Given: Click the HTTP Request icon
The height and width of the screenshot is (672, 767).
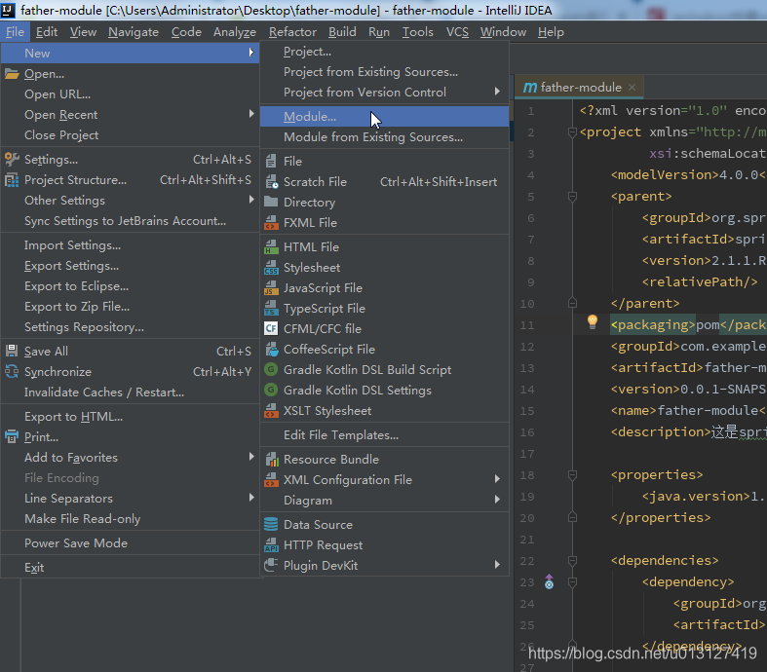Looking at the screenshot, I should 272,545.
